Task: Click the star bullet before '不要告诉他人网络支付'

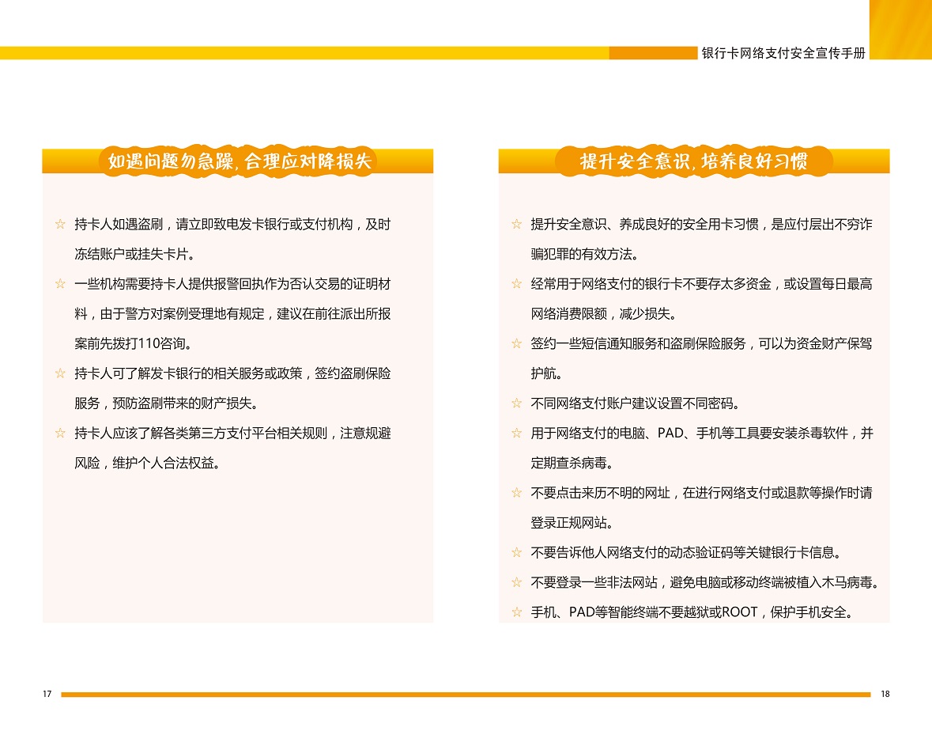Action: click(x=516, y=552)
